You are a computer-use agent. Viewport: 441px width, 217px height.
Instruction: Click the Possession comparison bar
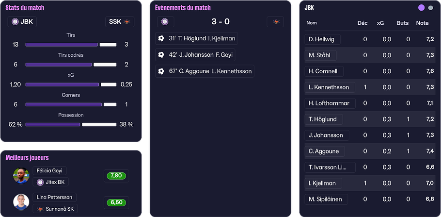click(x=71, y=125)
